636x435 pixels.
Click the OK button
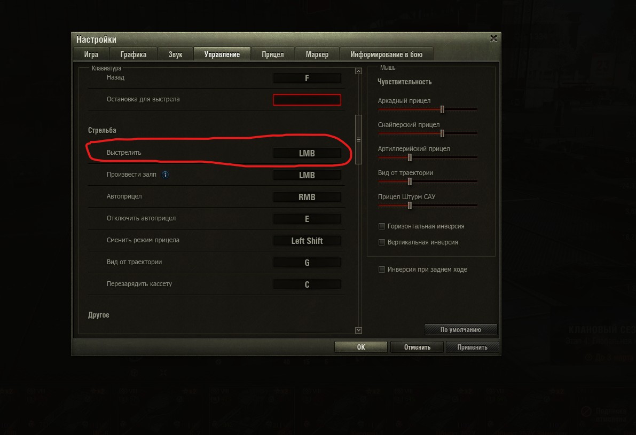(361, 347)
